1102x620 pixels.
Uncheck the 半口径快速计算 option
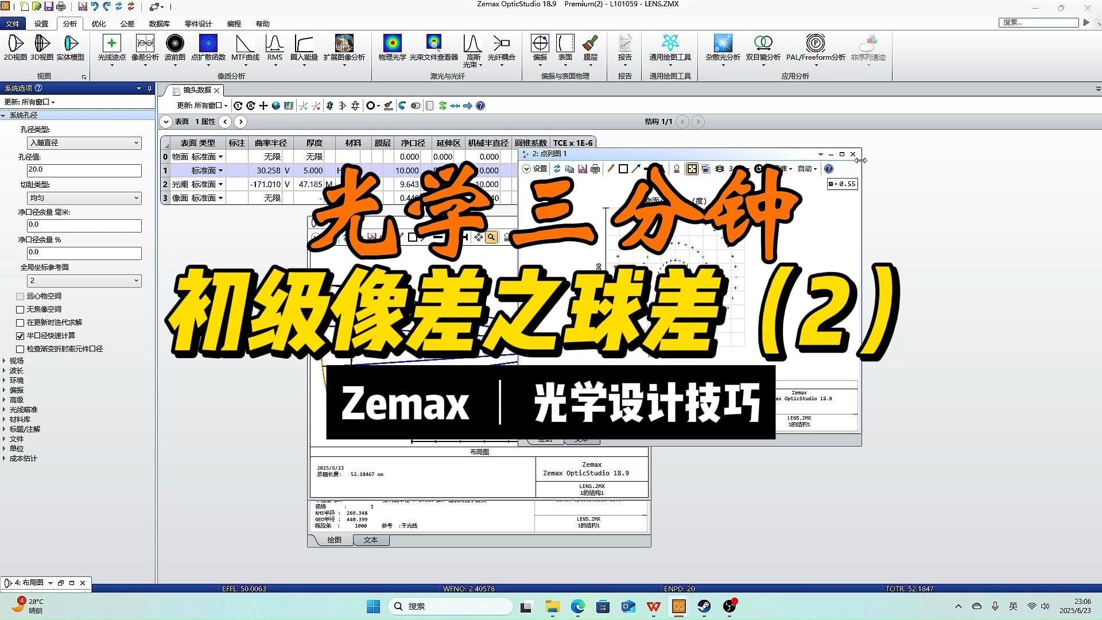[x=20, y=336]
